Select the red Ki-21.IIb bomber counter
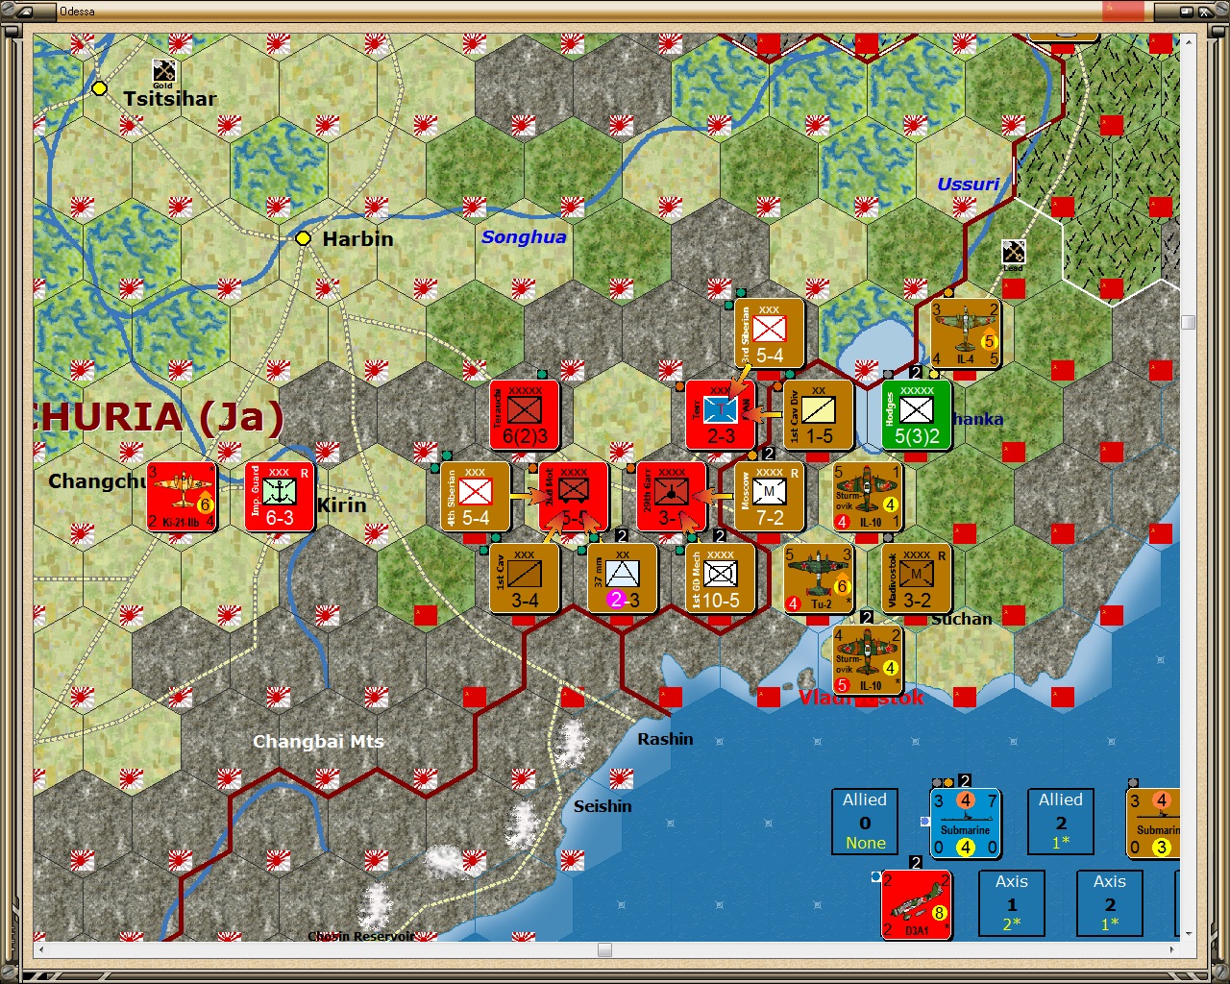 click(182, 497)
